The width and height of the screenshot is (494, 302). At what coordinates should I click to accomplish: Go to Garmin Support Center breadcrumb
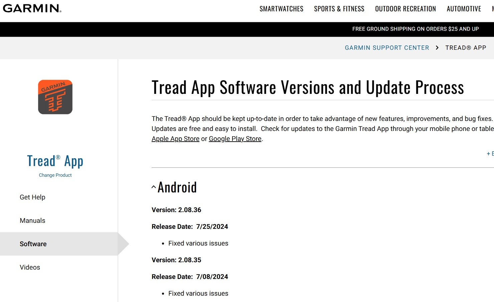387,48
